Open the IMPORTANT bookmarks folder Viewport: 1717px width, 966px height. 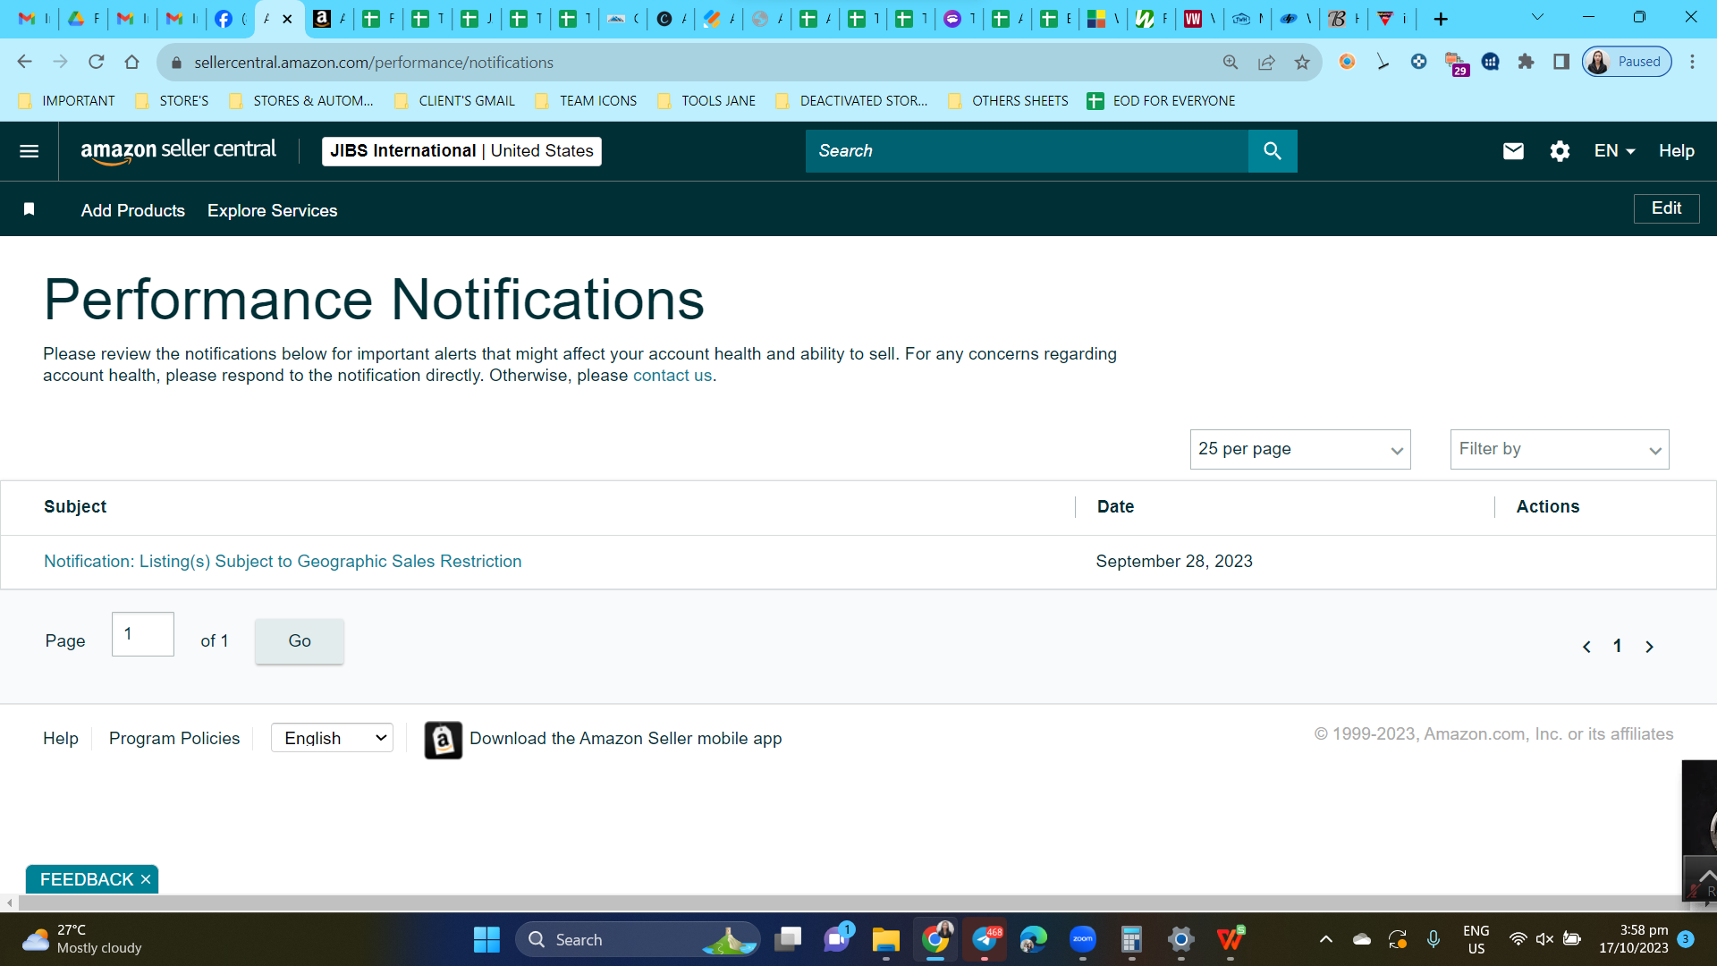tap(67, 101)
